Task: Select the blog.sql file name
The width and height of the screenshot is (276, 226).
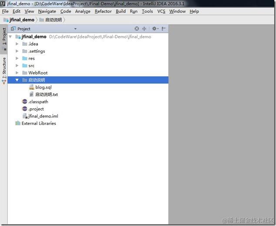Action: (x=44, y=87)
